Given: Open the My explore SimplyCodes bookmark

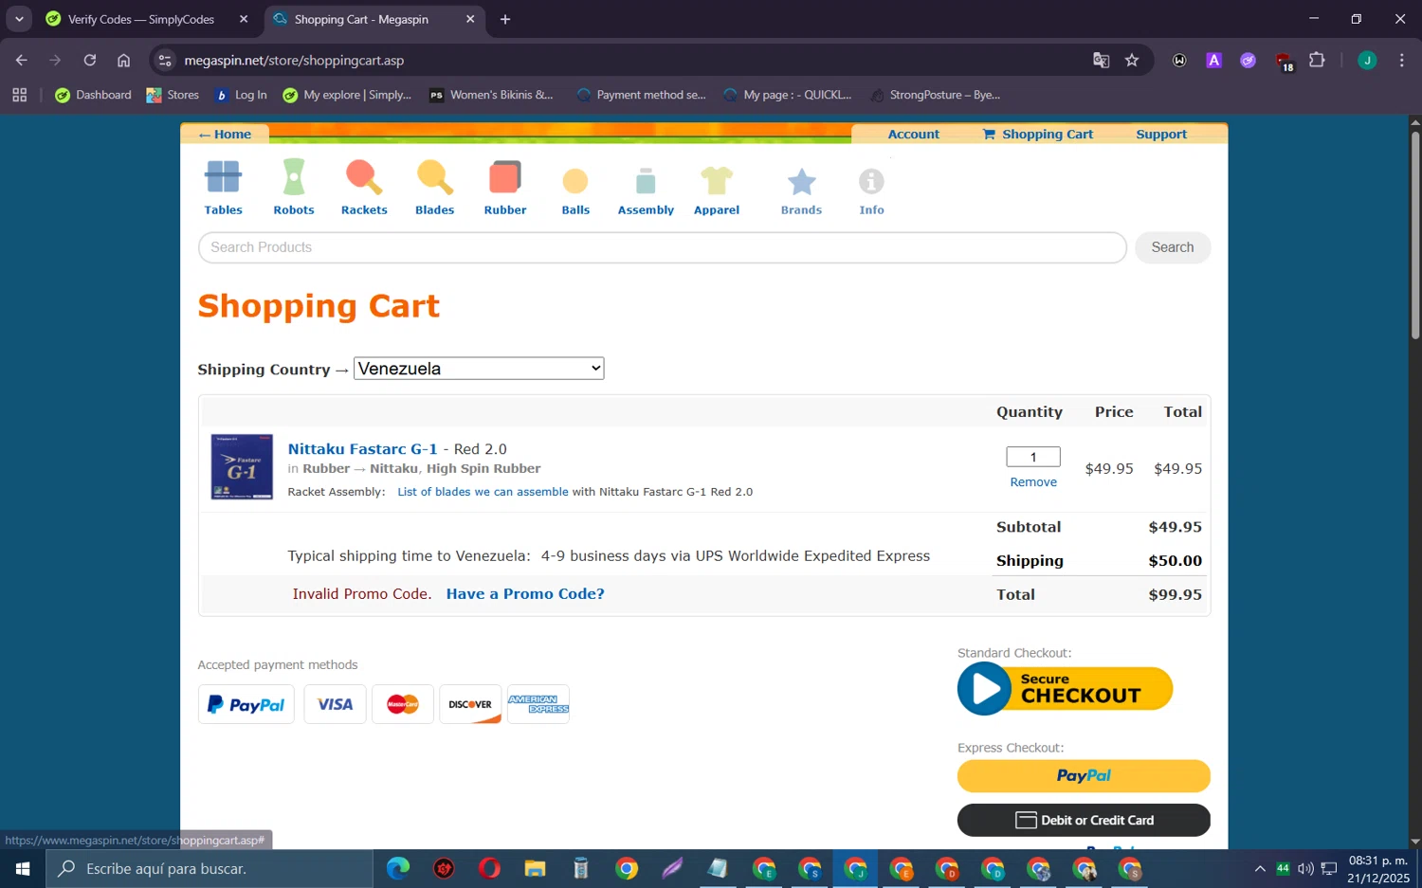Looking at the screenshot, I should point(347,95).
